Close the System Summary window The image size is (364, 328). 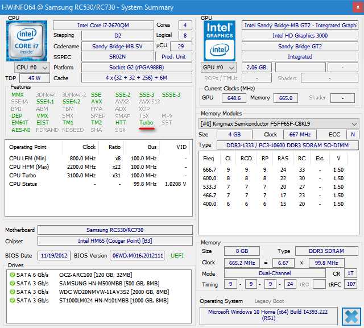(358, 7)
